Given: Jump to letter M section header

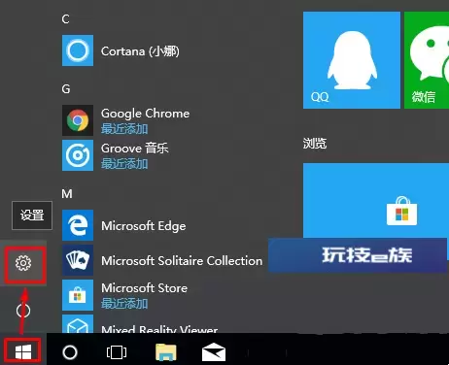Looking at the screenshot, I should coord(67,194).
